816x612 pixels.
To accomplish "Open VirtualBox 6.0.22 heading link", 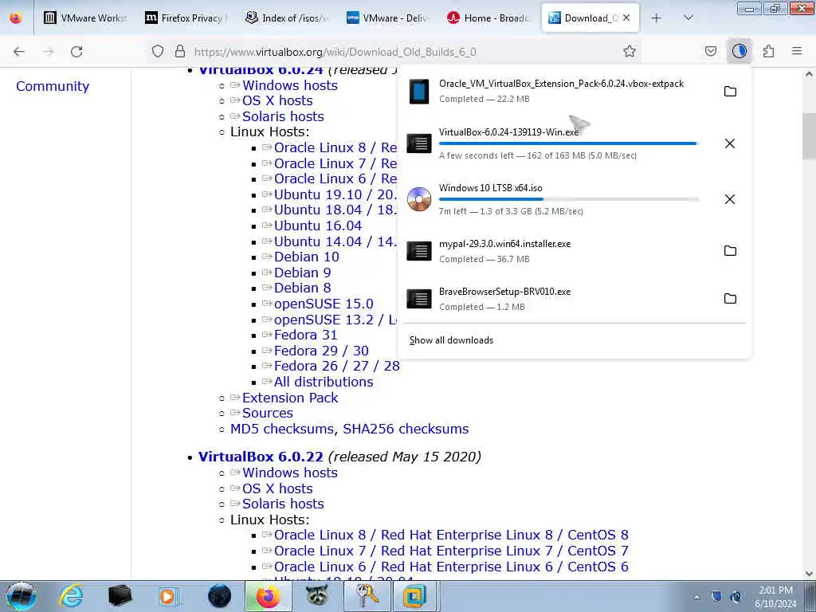I will (261, 457).
